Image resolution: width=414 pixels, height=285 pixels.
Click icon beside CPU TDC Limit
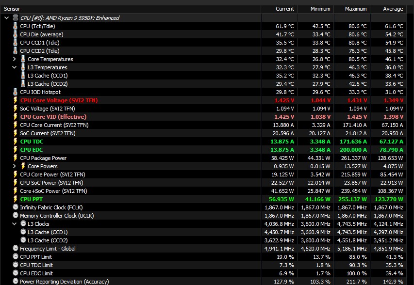tap(16, 265)
